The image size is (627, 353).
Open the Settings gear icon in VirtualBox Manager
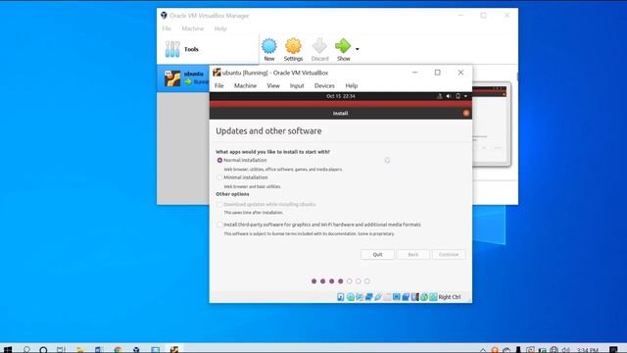293,46
